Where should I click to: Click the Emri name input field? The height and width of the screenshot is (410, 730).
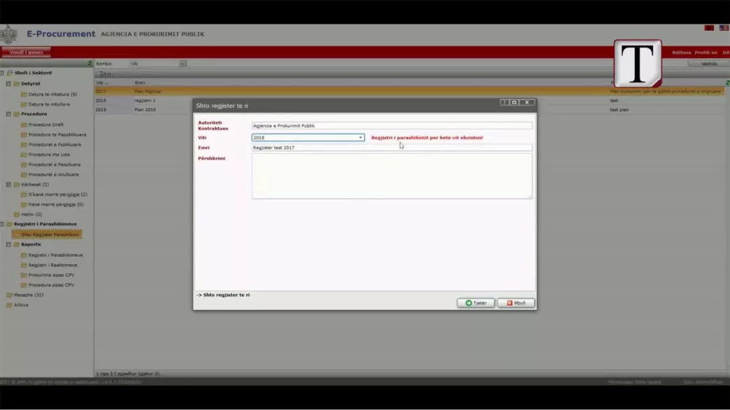click(392, 148)
